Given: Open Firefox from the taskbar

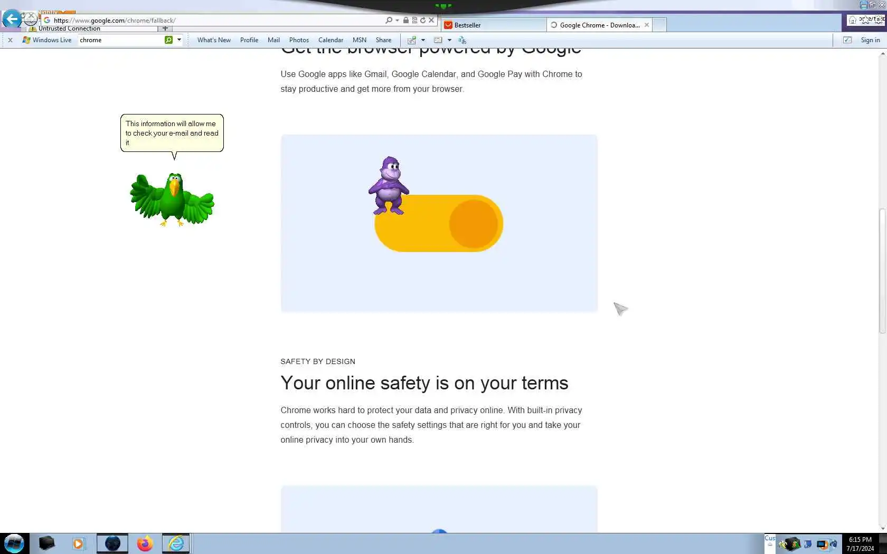Looking at the screenshot, I should click(145, 543).
